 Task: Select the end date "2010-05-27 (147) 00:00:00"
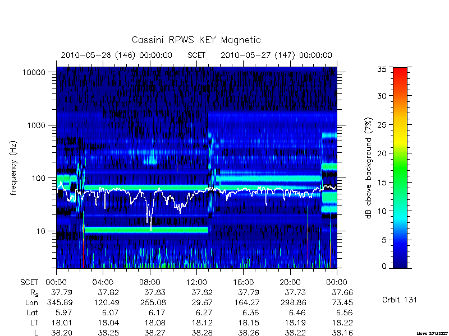(x=276, y=55)
